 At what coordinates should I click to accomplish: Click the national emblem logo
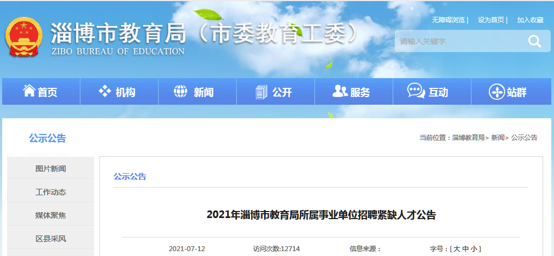tap(23, 37)
